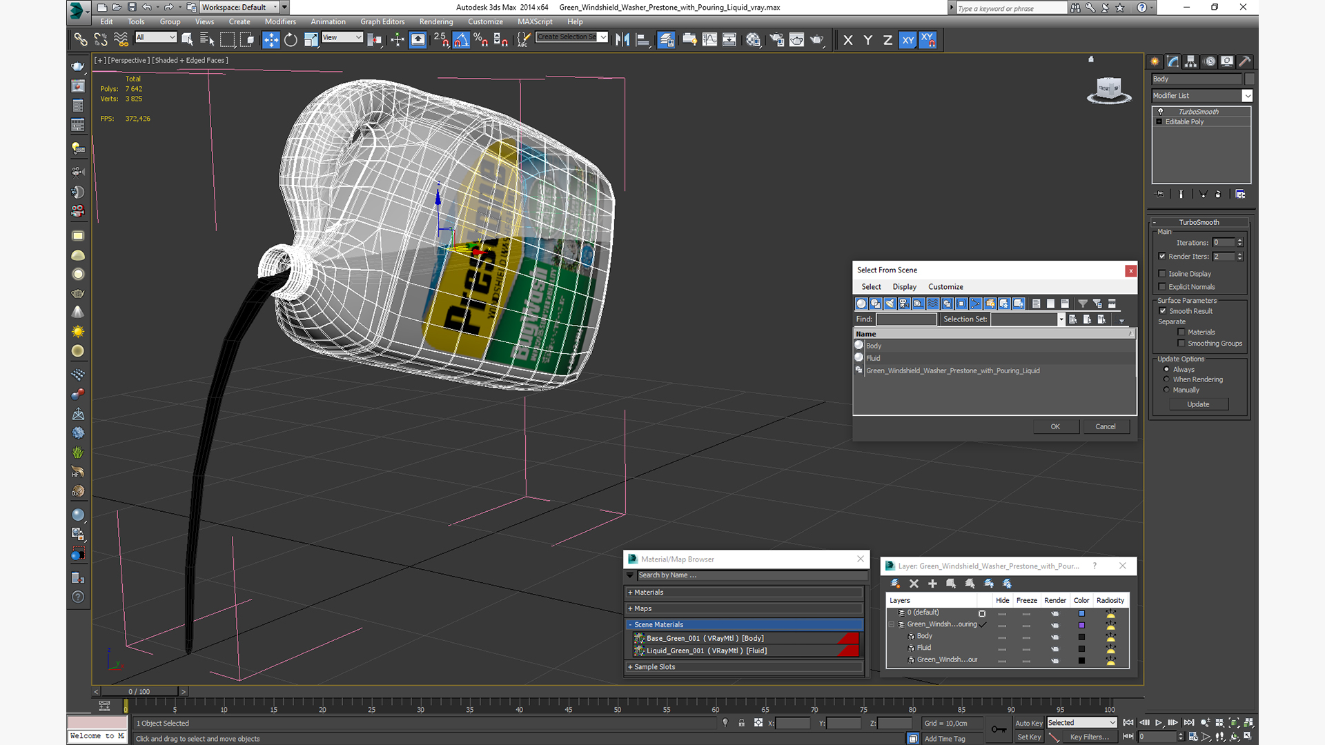Click OK in Select From Scene dialog
Screen dimensions: 1325x745
click(1055, 427)
